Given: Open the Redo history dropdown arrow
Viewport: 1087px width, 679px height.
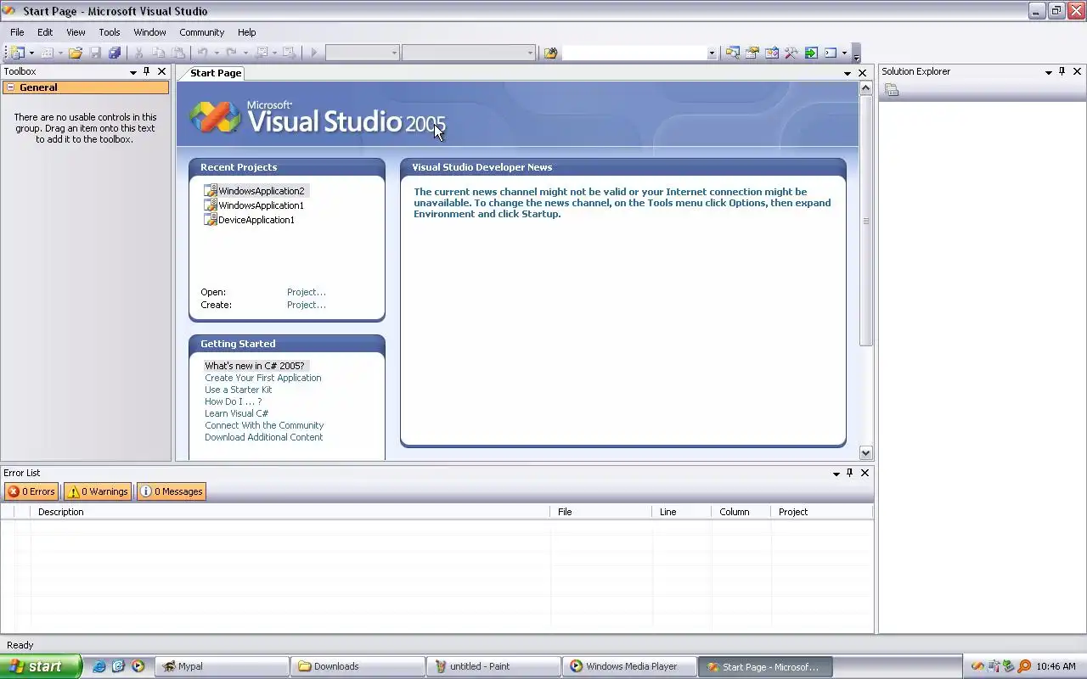Looking at the screenshot, I should pyautogui.click(x=245, y=53).
